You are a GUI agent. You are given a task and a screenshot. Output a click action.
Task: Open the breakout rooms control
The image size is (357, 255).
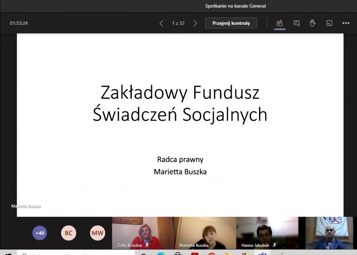click(329, 23)
